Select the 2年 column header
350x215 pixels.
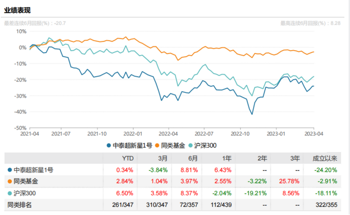coord(262,159)
